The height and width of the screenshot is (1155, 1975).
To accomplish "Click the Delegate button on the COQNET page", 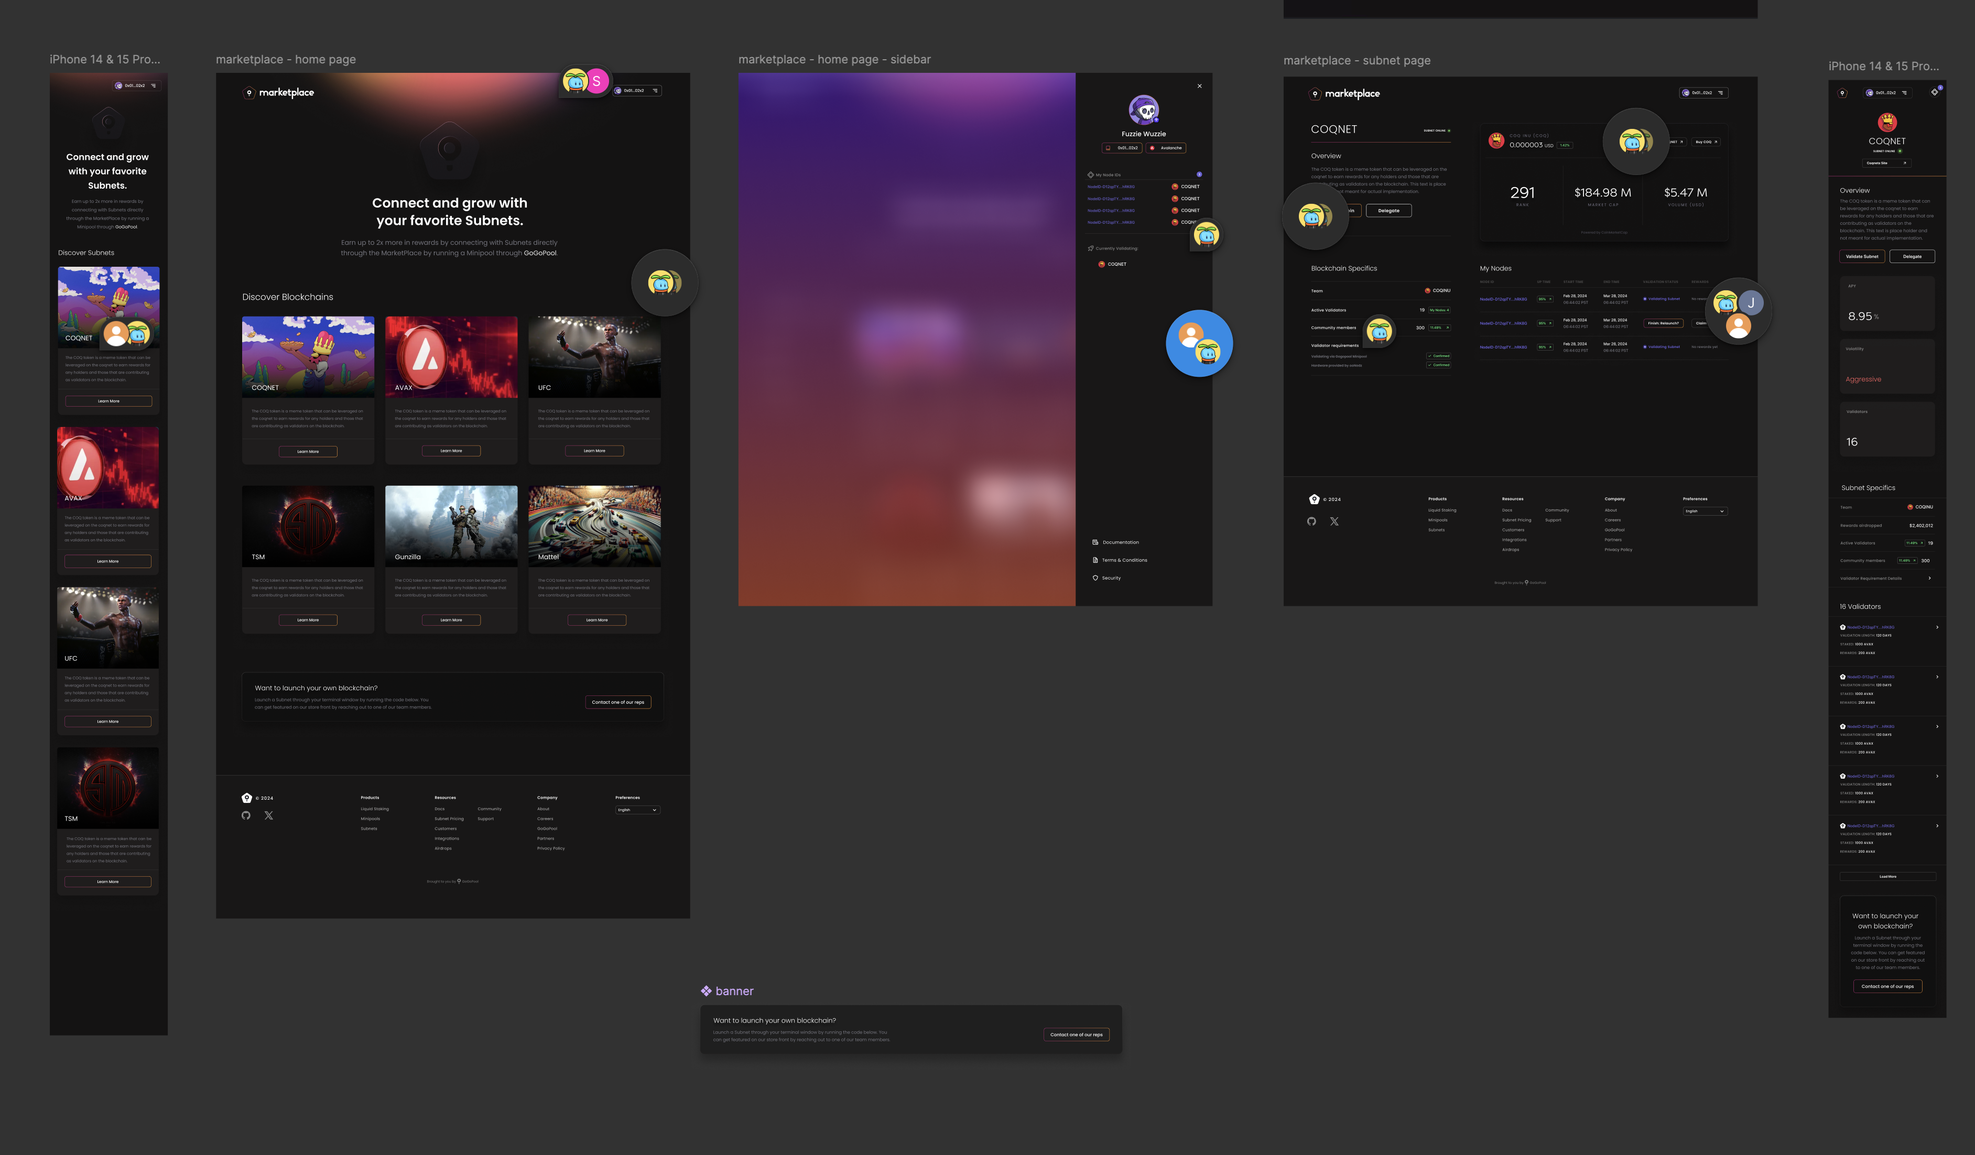I will pyautogui.click(x=1388, y=210).
